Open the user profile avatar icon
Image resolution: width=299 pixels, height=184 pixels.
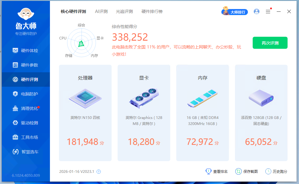[256, 11]
